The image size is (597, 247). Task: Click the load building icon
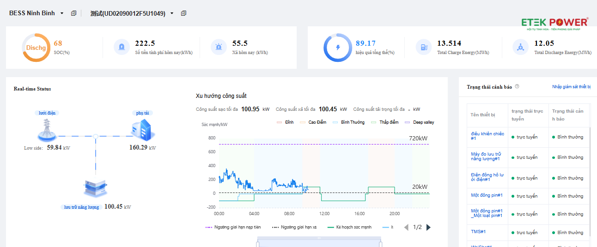(x=142, y=130)
